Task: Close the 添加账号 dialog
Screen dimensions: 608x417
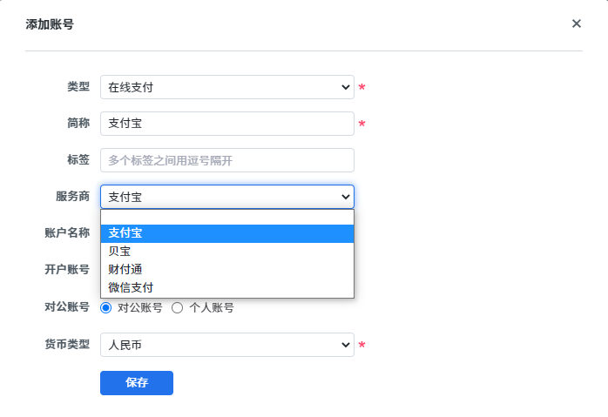Action: [576, 24]
